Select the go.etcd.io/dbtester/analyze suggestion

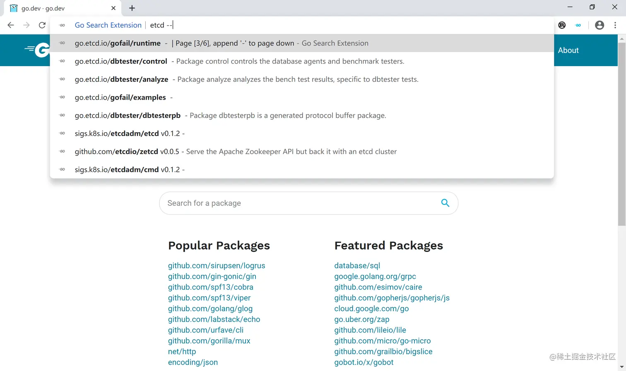click(x=302, y=79)
